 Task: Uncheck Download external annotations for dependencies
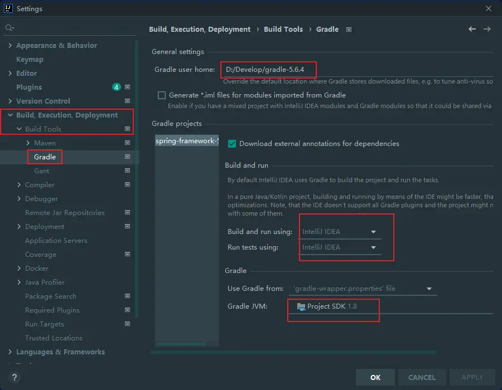(232, 143)
